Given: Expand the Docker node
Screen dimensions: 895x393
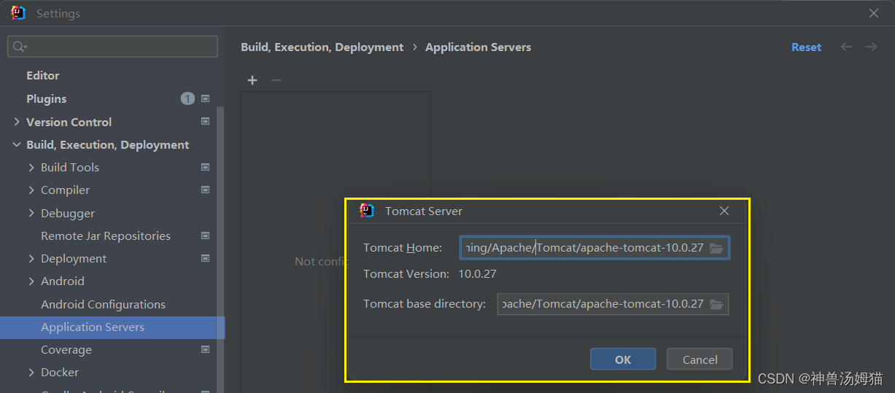Looking at the screenshot, I should pyautogui.click(x=31, y=372).
